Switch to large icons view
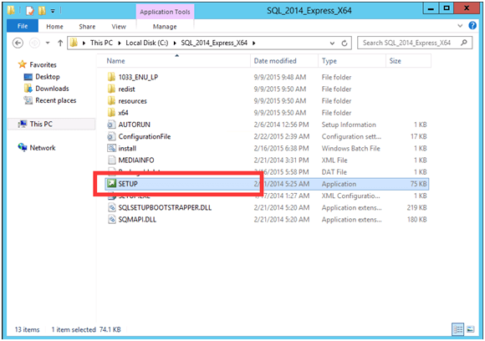Image resolution: width=485 pixels, height=341 pixels. coord(471,329)
